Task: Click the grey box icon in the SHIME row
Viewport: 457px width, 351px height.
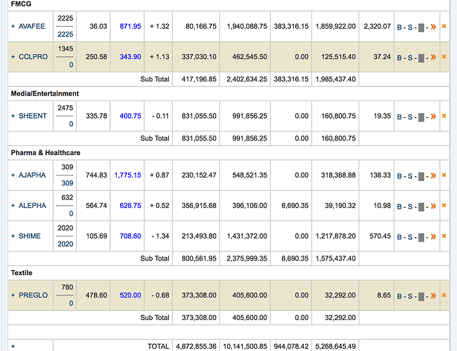Action: [x=421, y=237]
